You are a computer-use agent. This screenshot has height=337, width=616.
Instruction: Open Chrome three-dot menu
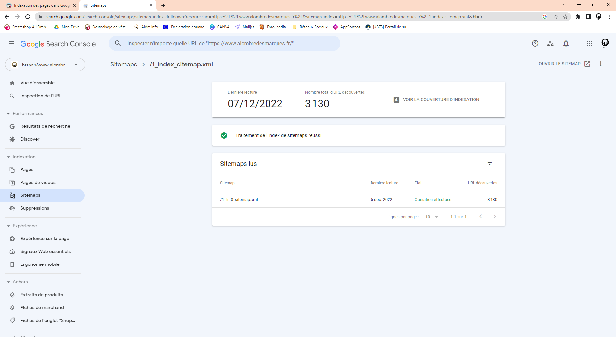[609, 17]
